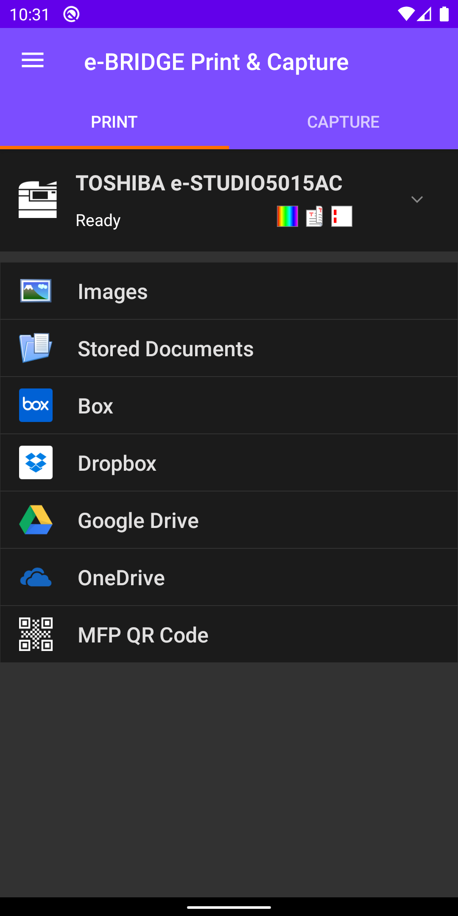
Task: Tap the QR code icon
Action: point(36,634)
